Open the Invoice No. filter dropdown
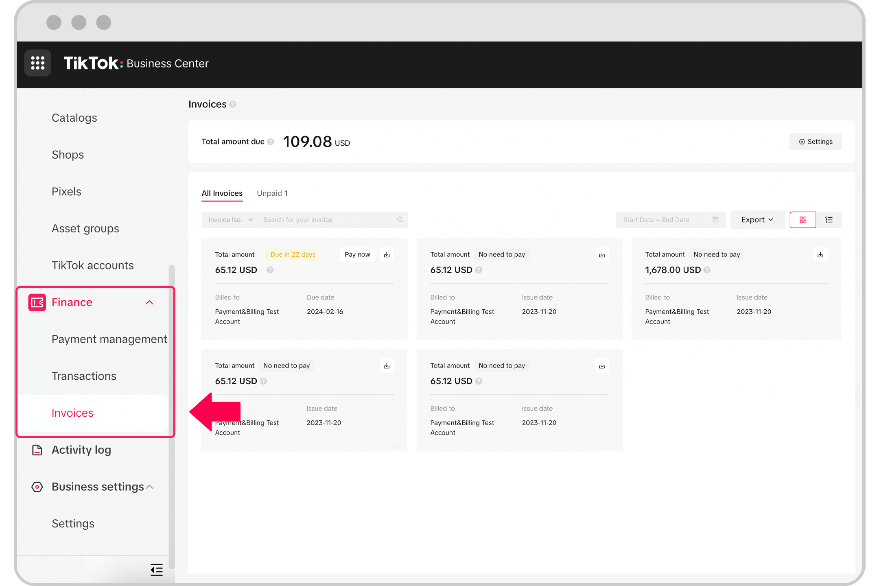This screenshot has height=586, width=879. click(230, 220)
